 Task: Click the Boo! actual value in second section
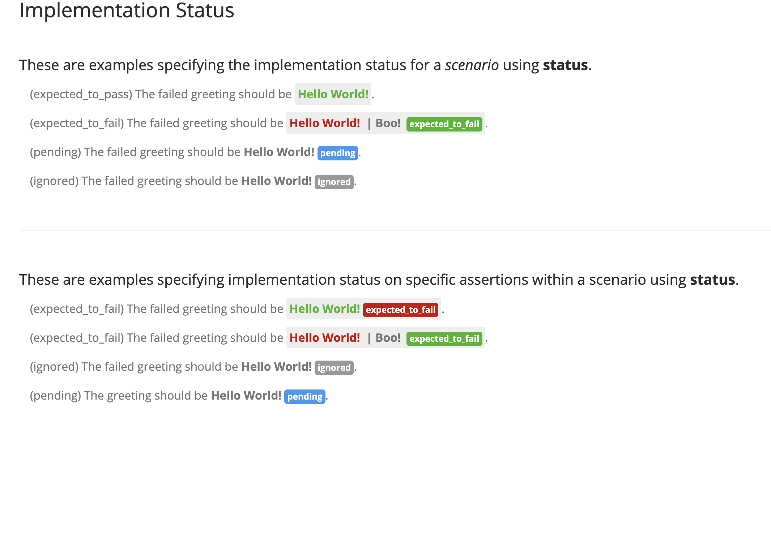388,338
